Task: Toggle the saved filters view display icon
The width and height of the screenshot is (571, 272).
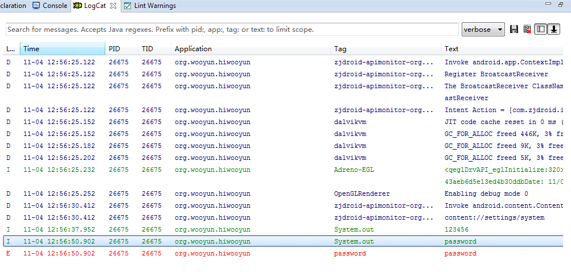Action: (x=540, y=30)
